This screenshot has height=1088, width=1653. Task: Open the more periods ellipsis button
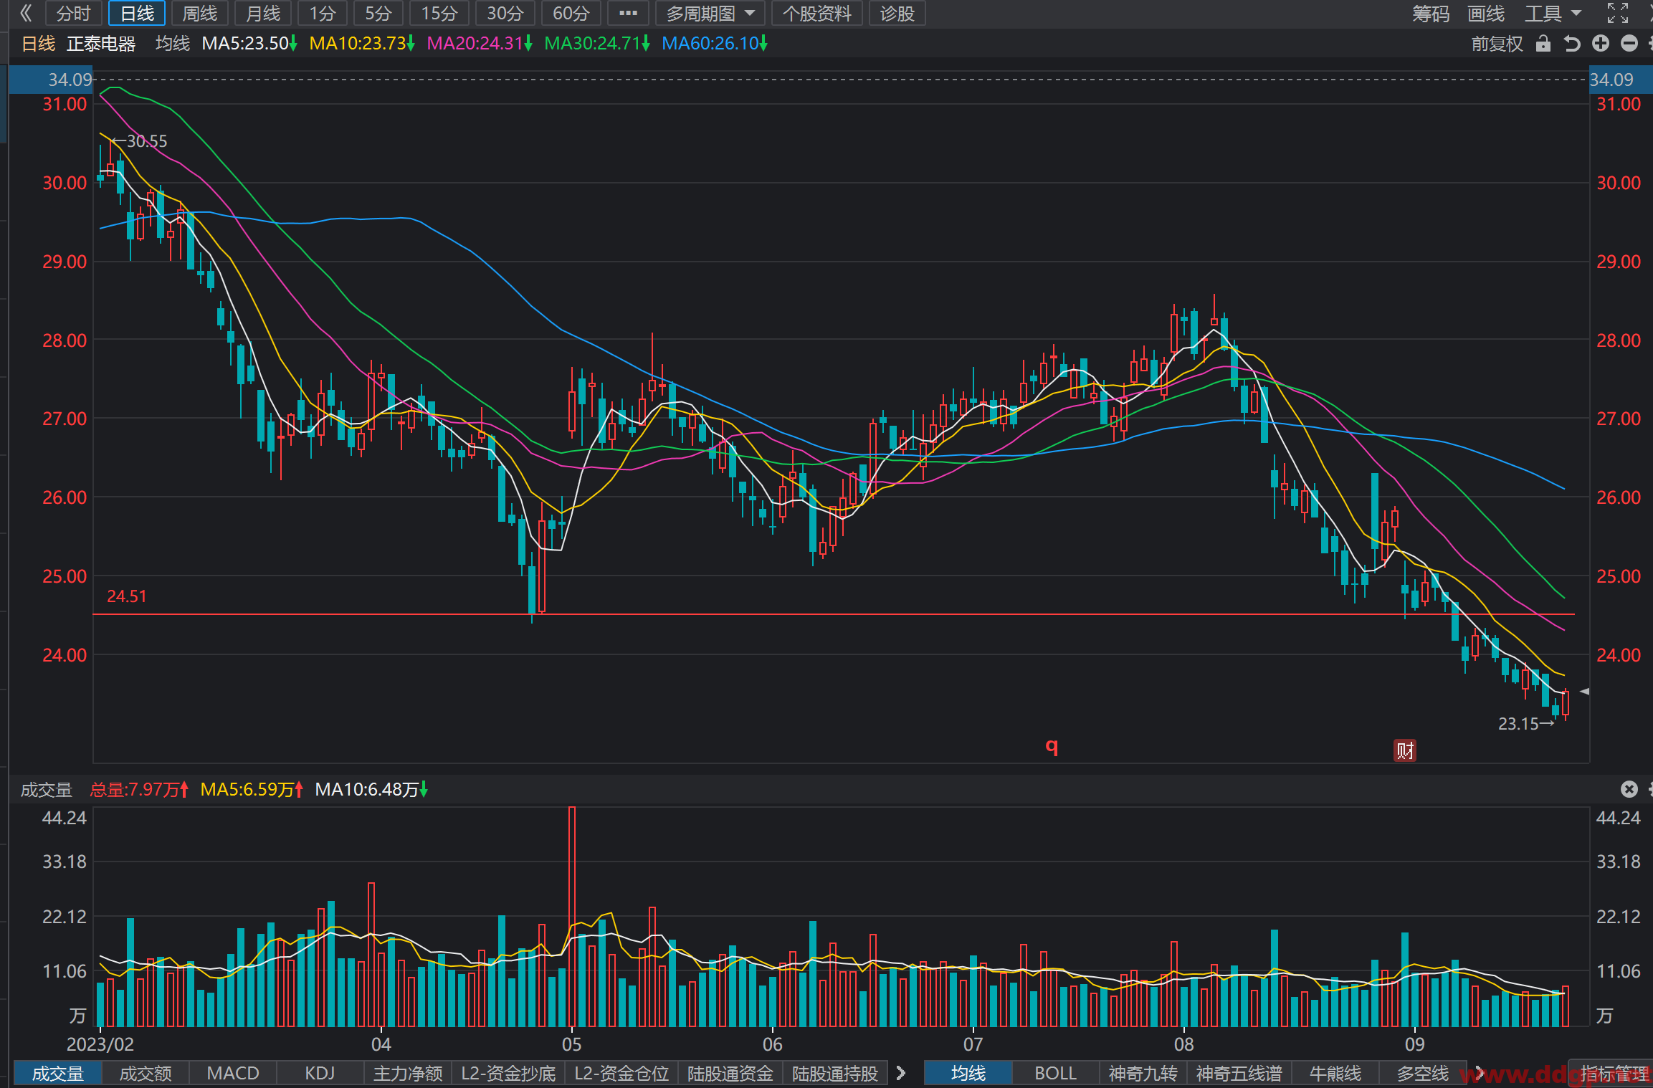[628, 13]
